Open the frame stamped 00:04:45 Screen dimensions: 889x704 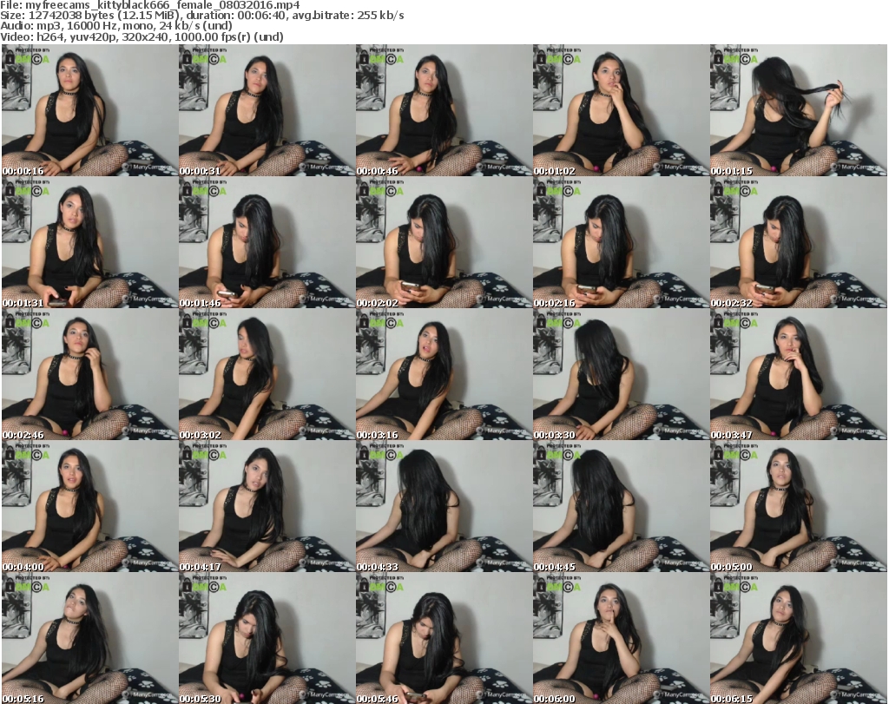[x=621, y=506]
